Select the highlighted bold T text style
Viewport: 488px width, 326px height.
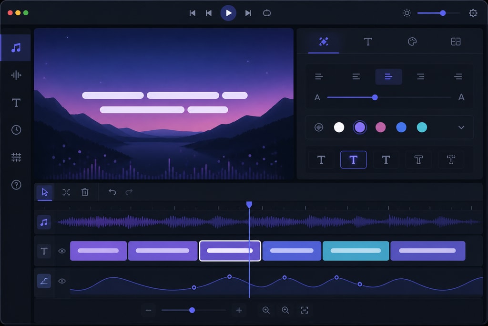354,160
